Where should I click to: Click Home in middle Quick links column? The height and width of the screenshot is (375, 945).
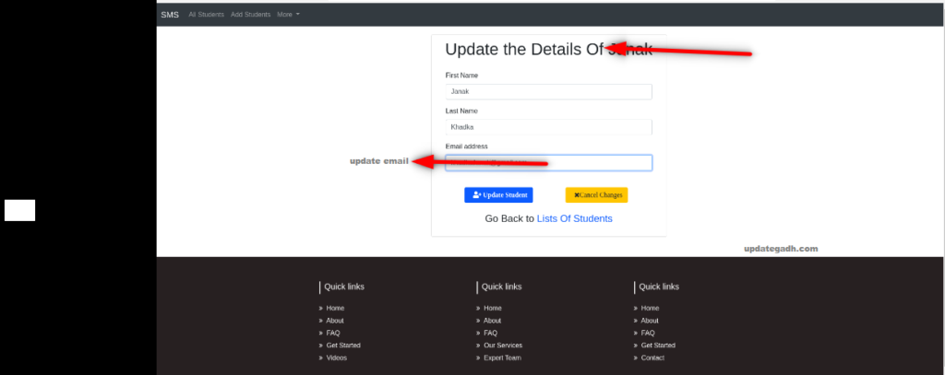493,308
